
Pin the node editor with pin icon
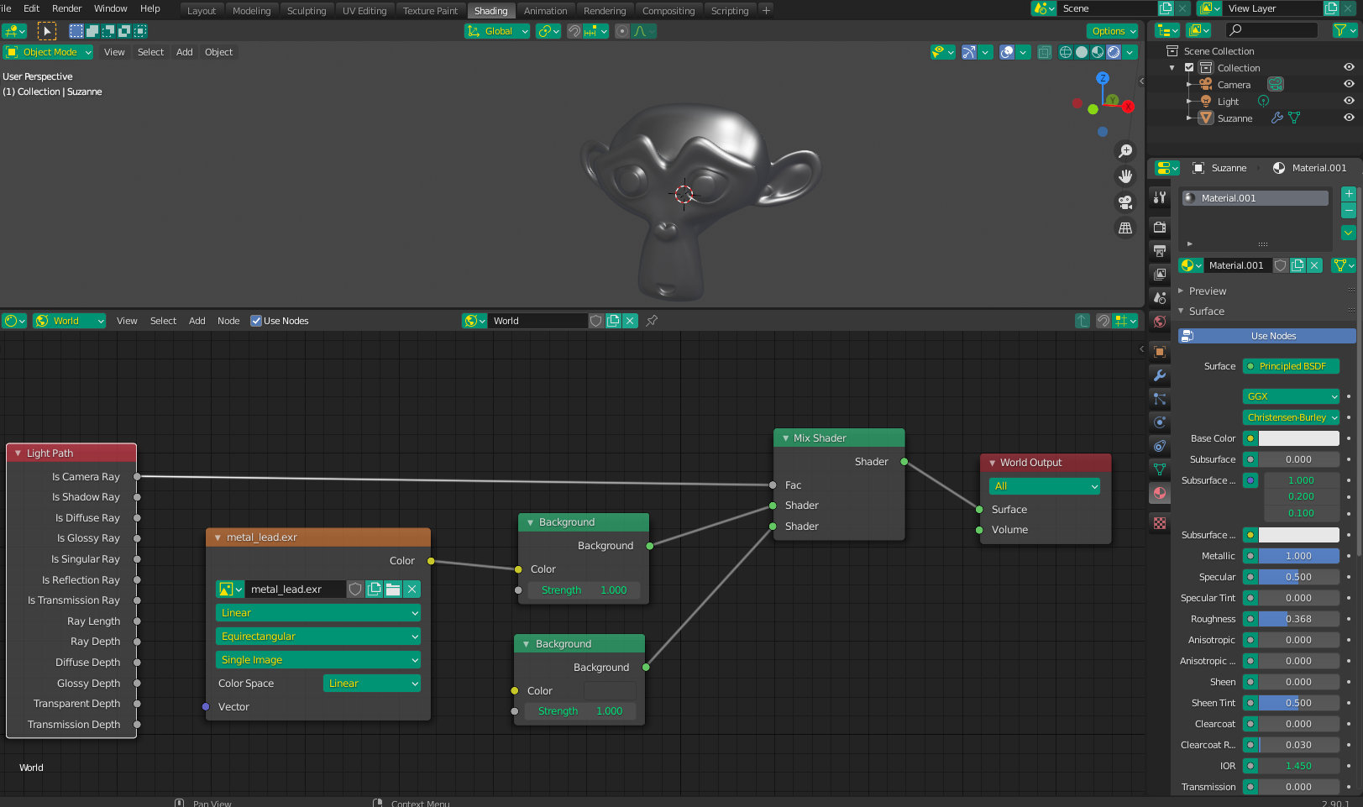(652, 321)
